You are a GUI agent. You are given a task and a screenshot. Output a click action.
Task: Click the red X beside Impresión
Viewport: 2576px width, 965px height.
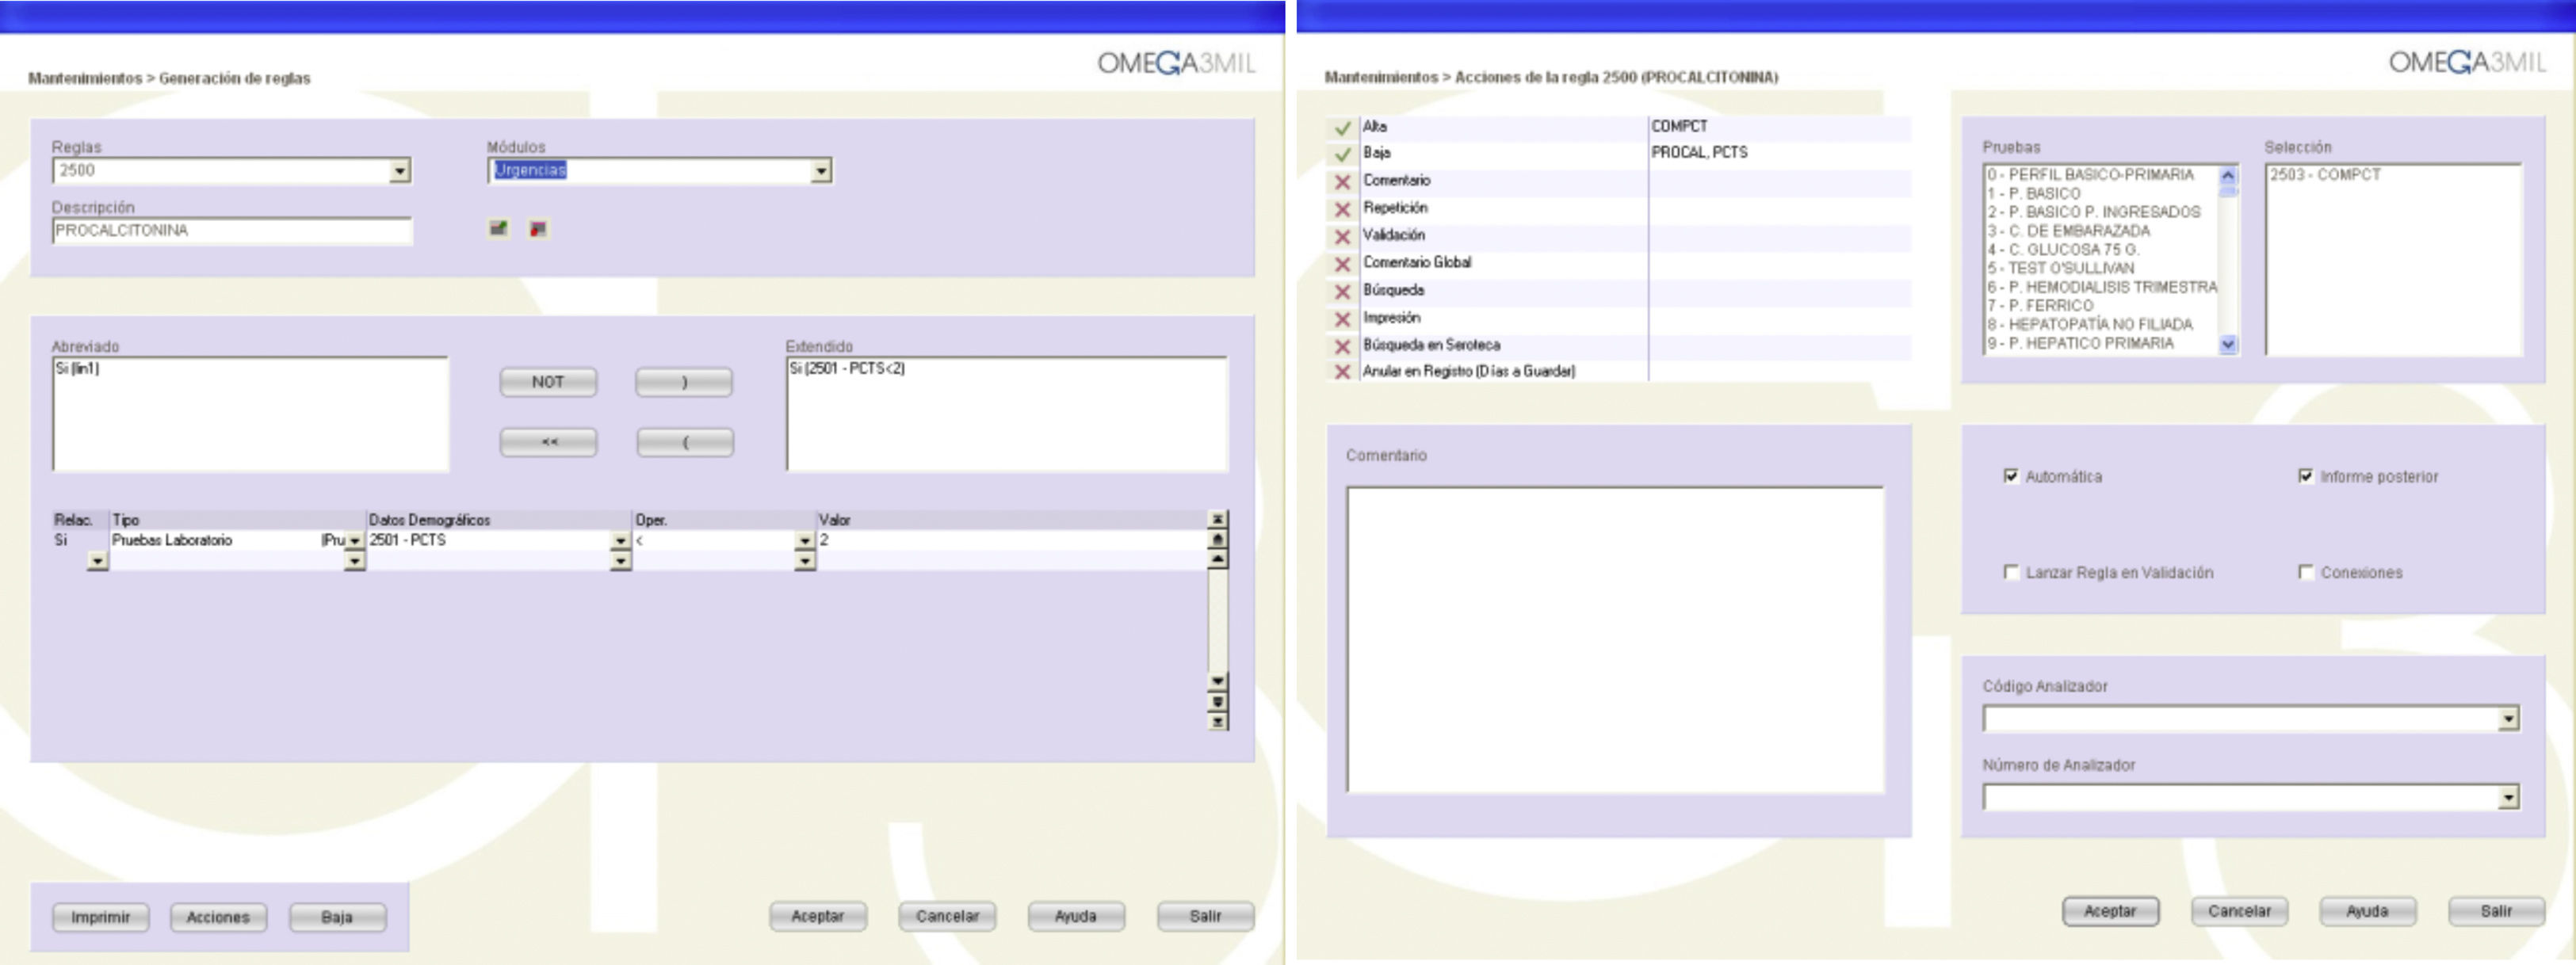tap(1342, 319)
